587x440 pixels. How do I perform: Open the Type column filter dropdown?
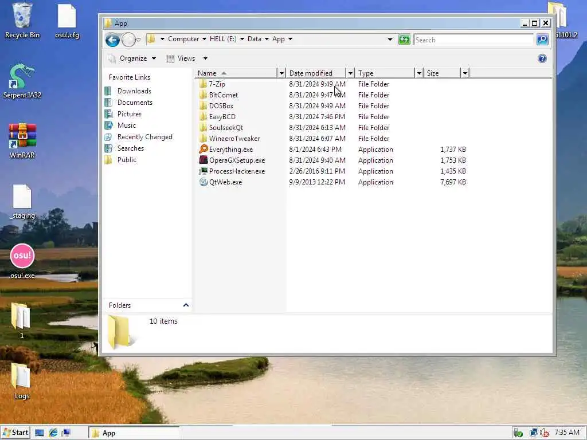419,73
